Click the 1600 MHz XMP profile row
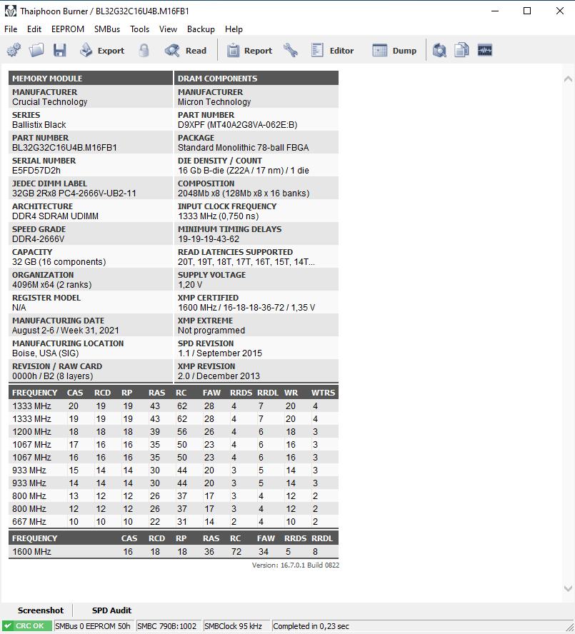The height and width of the screenshot is (634, 575). [x=174, y=551]
